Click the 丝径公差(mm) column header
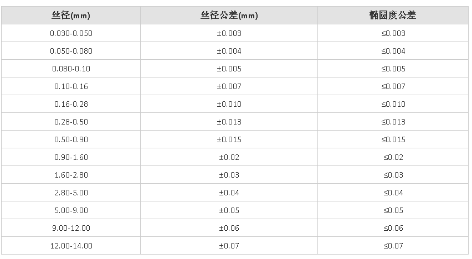 click(x=229, y=15)
